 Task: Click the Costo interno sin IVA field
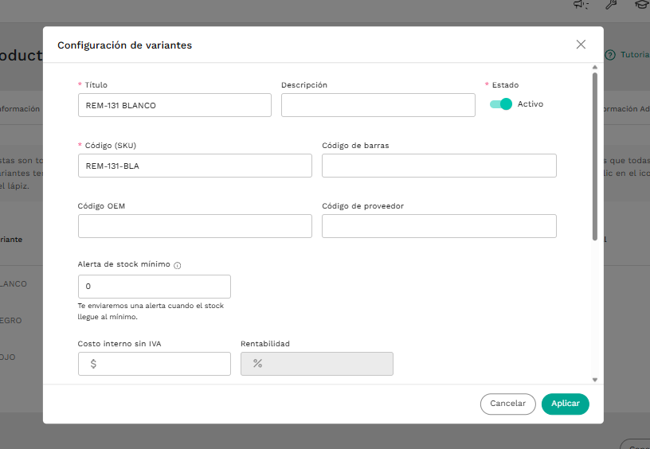click(155, 364)
